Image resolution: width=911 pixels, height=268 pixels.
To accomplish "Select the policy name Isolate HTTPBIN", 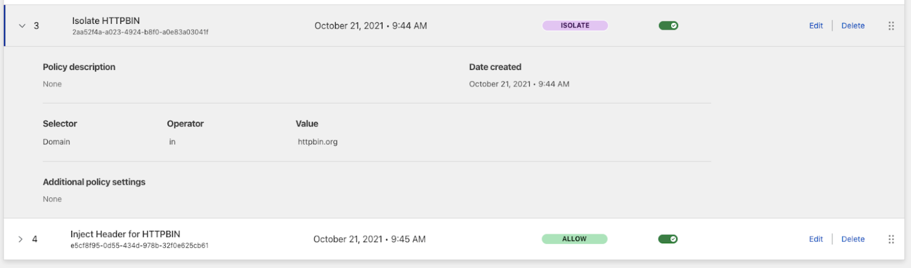I will pyautogui.click(x=106, y=20).
